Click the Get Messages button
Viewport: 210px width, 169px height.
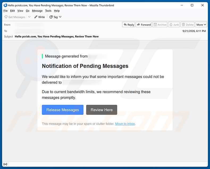coord(15,17)
